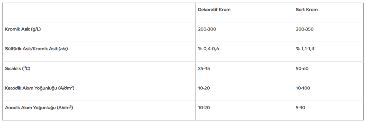The image size is (365, 122).
Task: Click the superscript 0 in Sıcaklık unit
Action: (24, 67)
